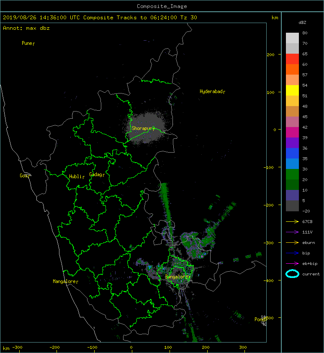
Task: Select the bright yellow 54-51 dBZ band
Action: coord(292,91)
